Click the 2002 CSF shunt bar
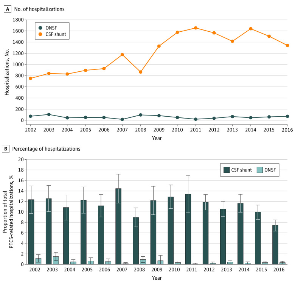 tap(31, 232)
